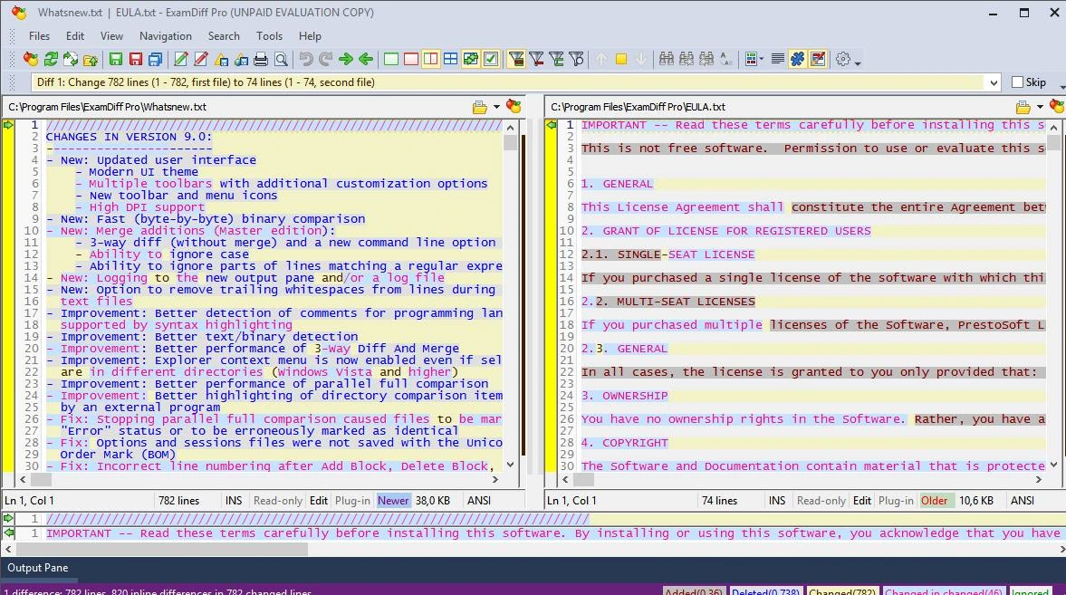The height and width of the screenshot is (595, 1066).
Task: Click the EULA.txt file path field
Action: (x=779, y=107)
